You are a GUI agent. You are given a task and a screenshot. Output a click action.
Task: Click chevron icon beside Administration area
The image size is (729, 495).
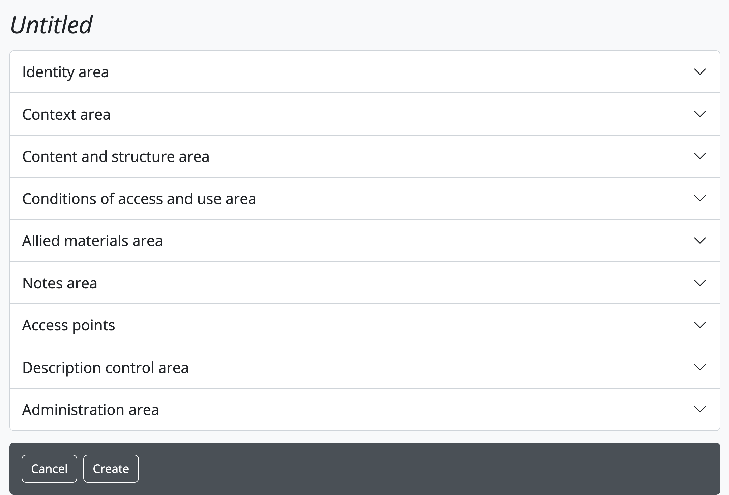700,409
